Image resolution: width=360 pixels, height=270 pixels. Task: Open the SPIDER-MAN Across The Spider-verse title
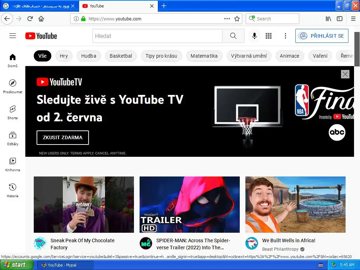tap(193, 244)
